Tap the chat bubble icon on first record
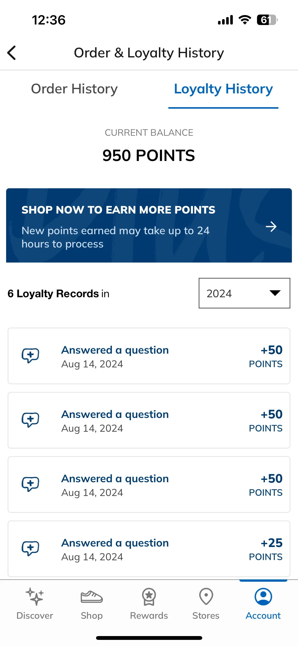 pos(30,355)
